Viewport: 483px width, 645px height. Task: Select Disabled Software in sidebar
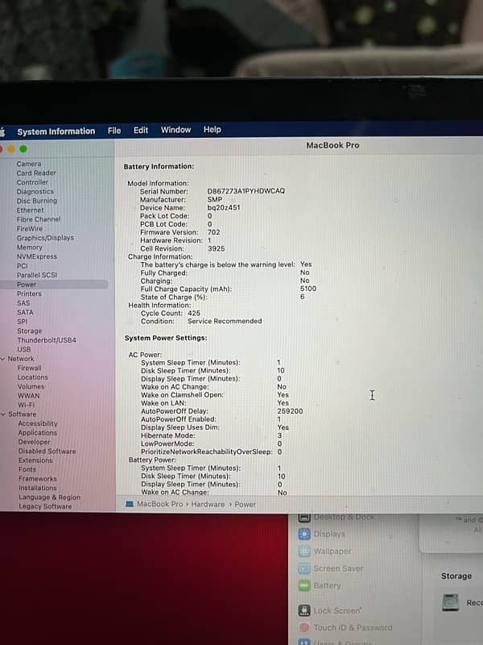(x=47, y=451)
